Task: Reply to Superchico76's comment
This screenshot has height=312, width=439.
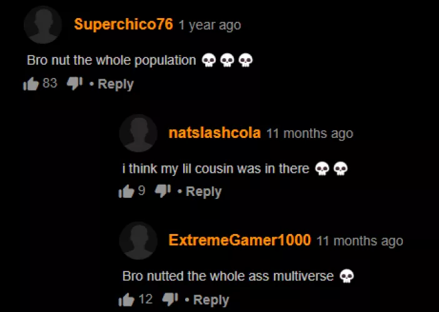Action: pos(116,84)
